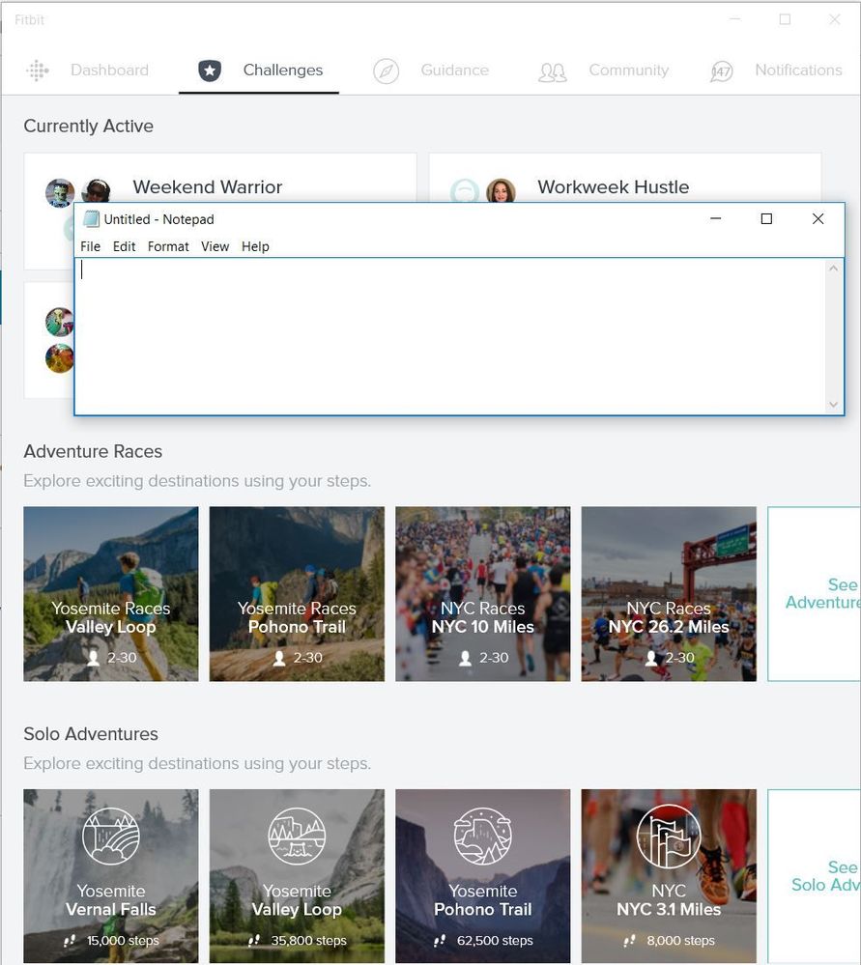Maximize the Notepad window
The width and height of the screenshot is (861, 965).
[x=766, y=218]
